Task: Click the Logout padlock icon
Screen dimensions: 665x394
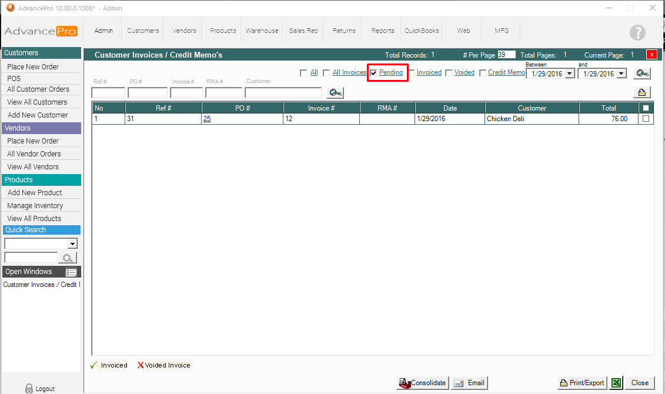Action: click(x=29, y=388)
